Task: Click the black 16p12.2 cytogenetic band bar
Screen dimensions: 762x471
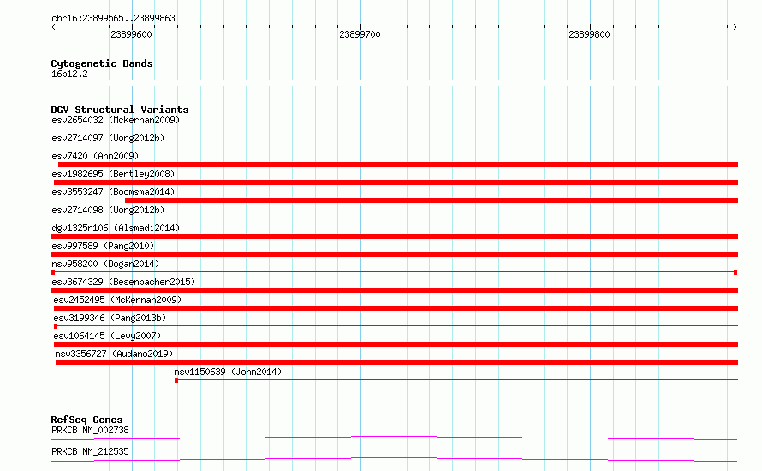Action: click(395, 83)
